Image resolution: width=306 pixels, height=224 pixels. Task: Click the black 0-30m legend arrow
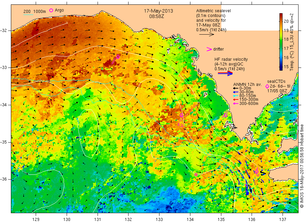[x=236, y=88]
